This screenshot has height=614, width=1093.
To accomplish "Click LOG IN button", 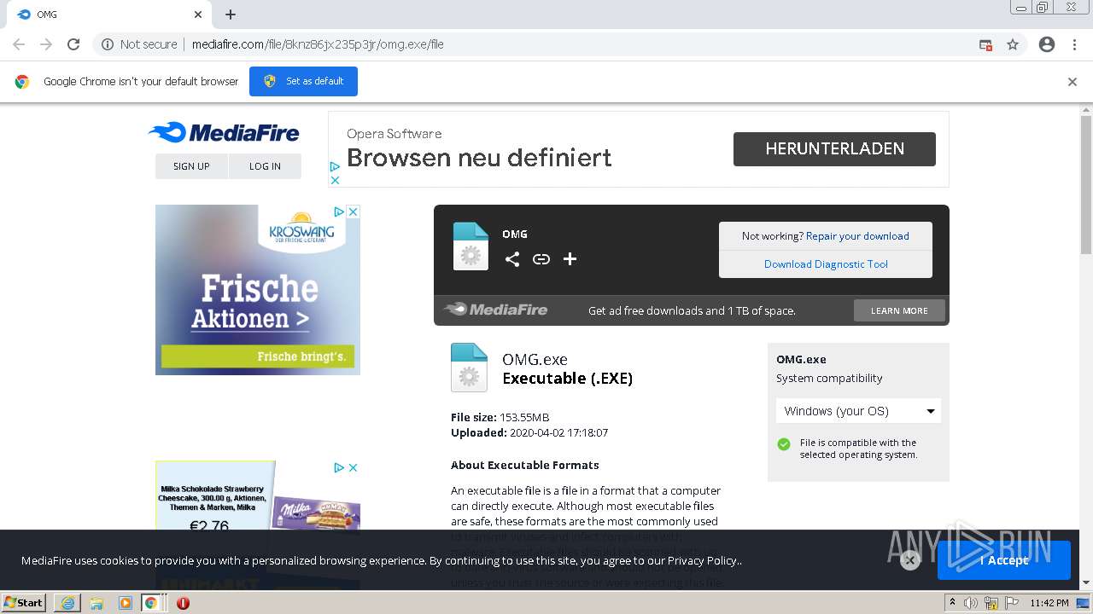I will (x=265, y=166).
